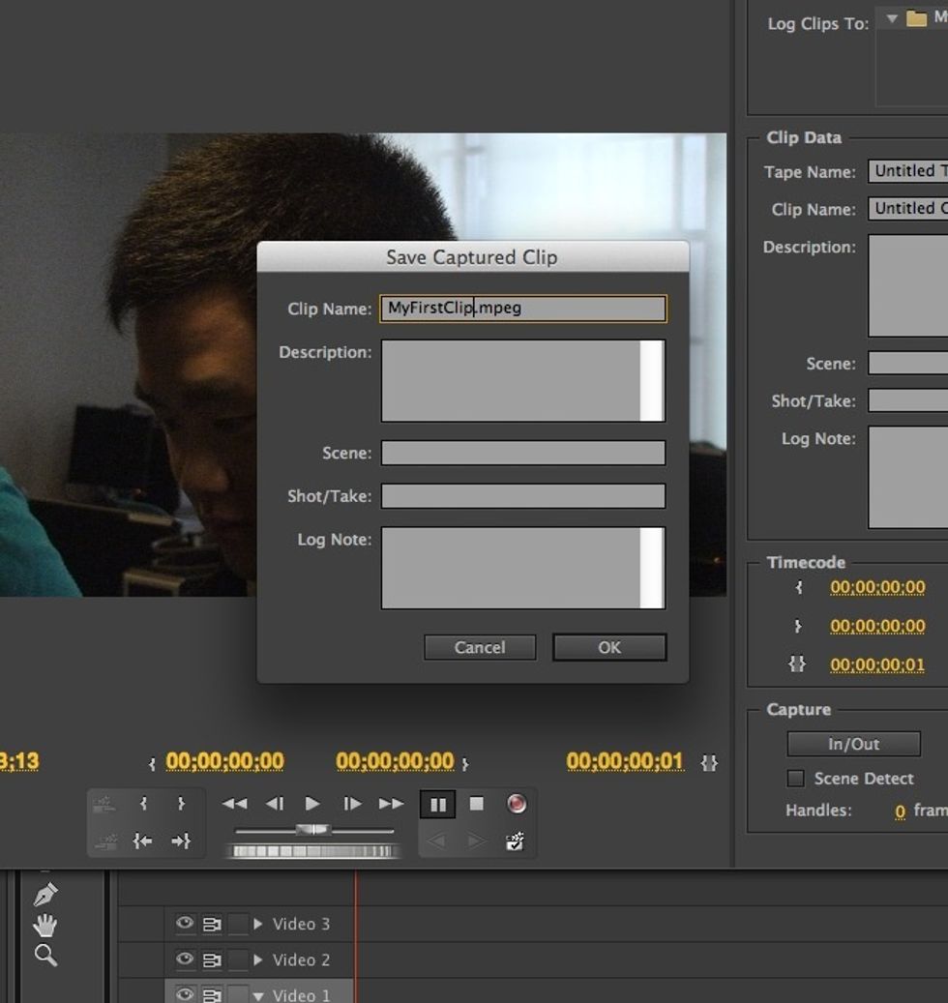
Task: Click the Rewind button
Action: [x=234, y=804]
